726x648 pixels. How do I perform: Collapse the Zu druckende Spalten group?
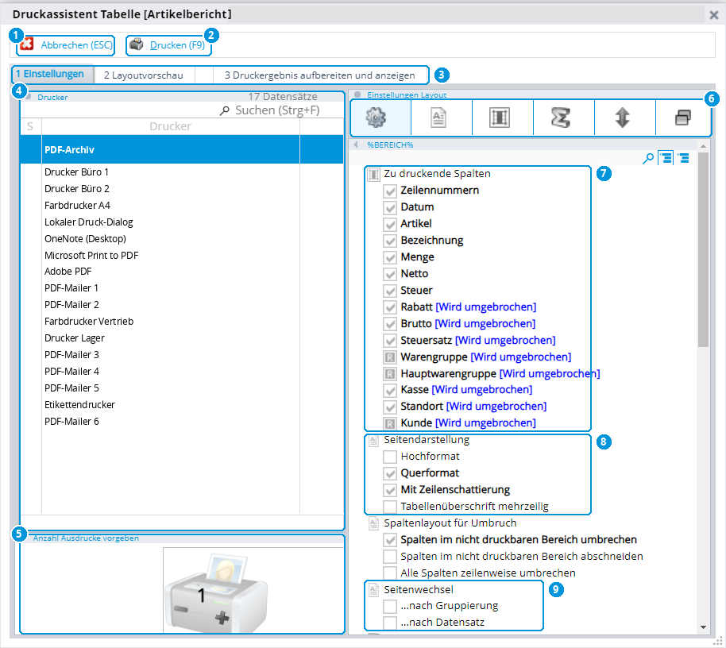tap(373, 175)
